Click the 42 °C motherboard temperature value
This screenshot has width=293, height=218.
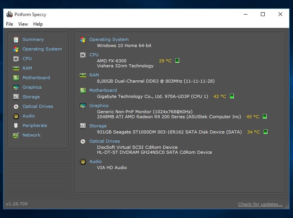pyautogui.click(x=220, y=96)
